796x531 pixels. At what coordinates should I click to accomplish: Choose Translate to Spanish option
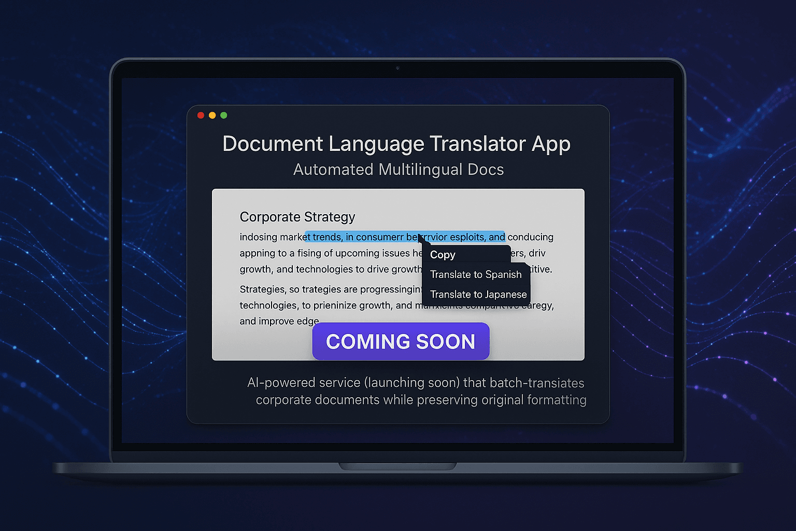pos(476,274)
